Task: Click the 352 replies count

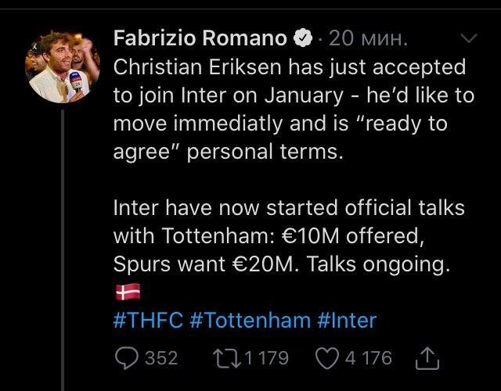Action: pos(161,358)
